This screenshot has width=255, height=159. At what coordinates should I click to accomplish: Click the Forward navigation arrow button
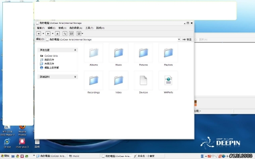coord(48,33)
